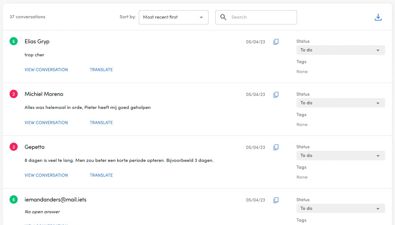395x225 pixels.
Task: Change the status of Gepetto conversation
Action: [340, 155]
